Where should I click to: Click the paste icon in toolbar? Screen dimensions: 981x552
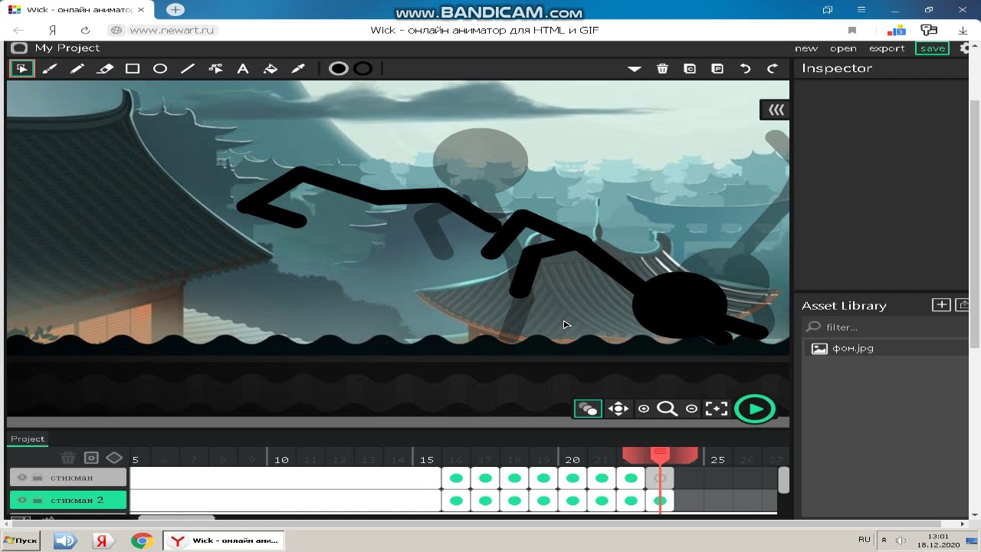(717, 68)
